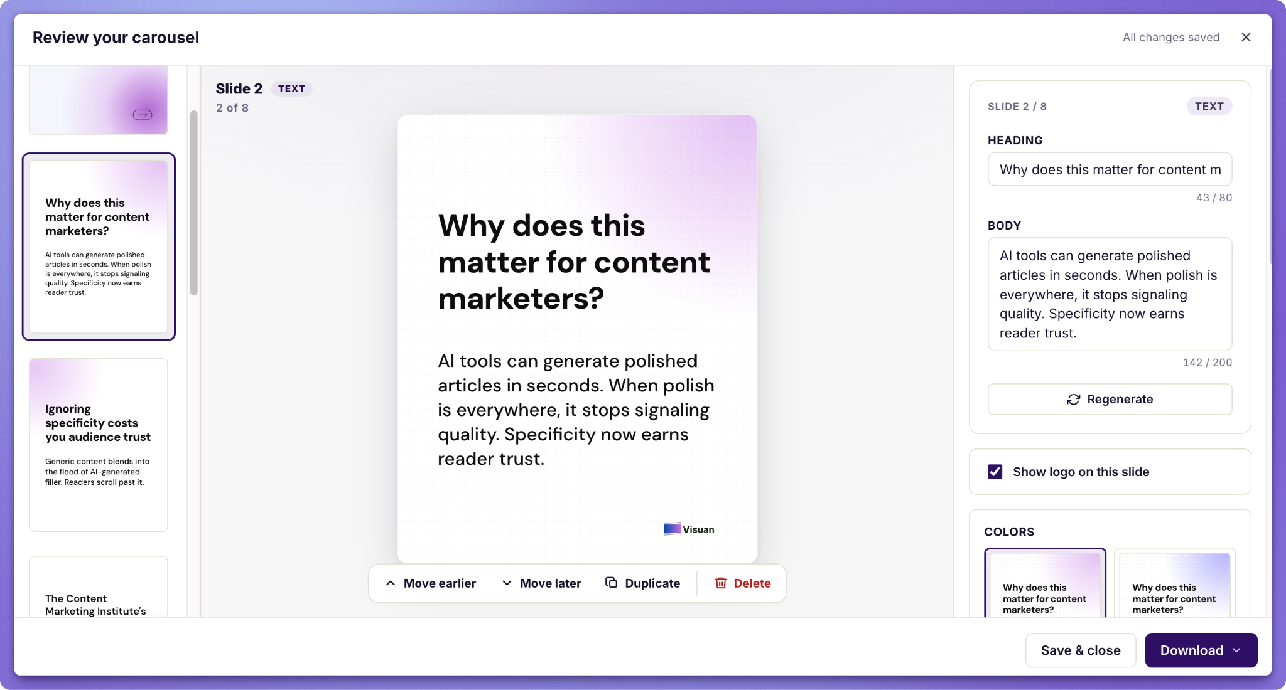Image resolution: width=1286 pixels, height=690 pixels.
Task: Click the COLORS section heading
Action: tap(1009, 532)
